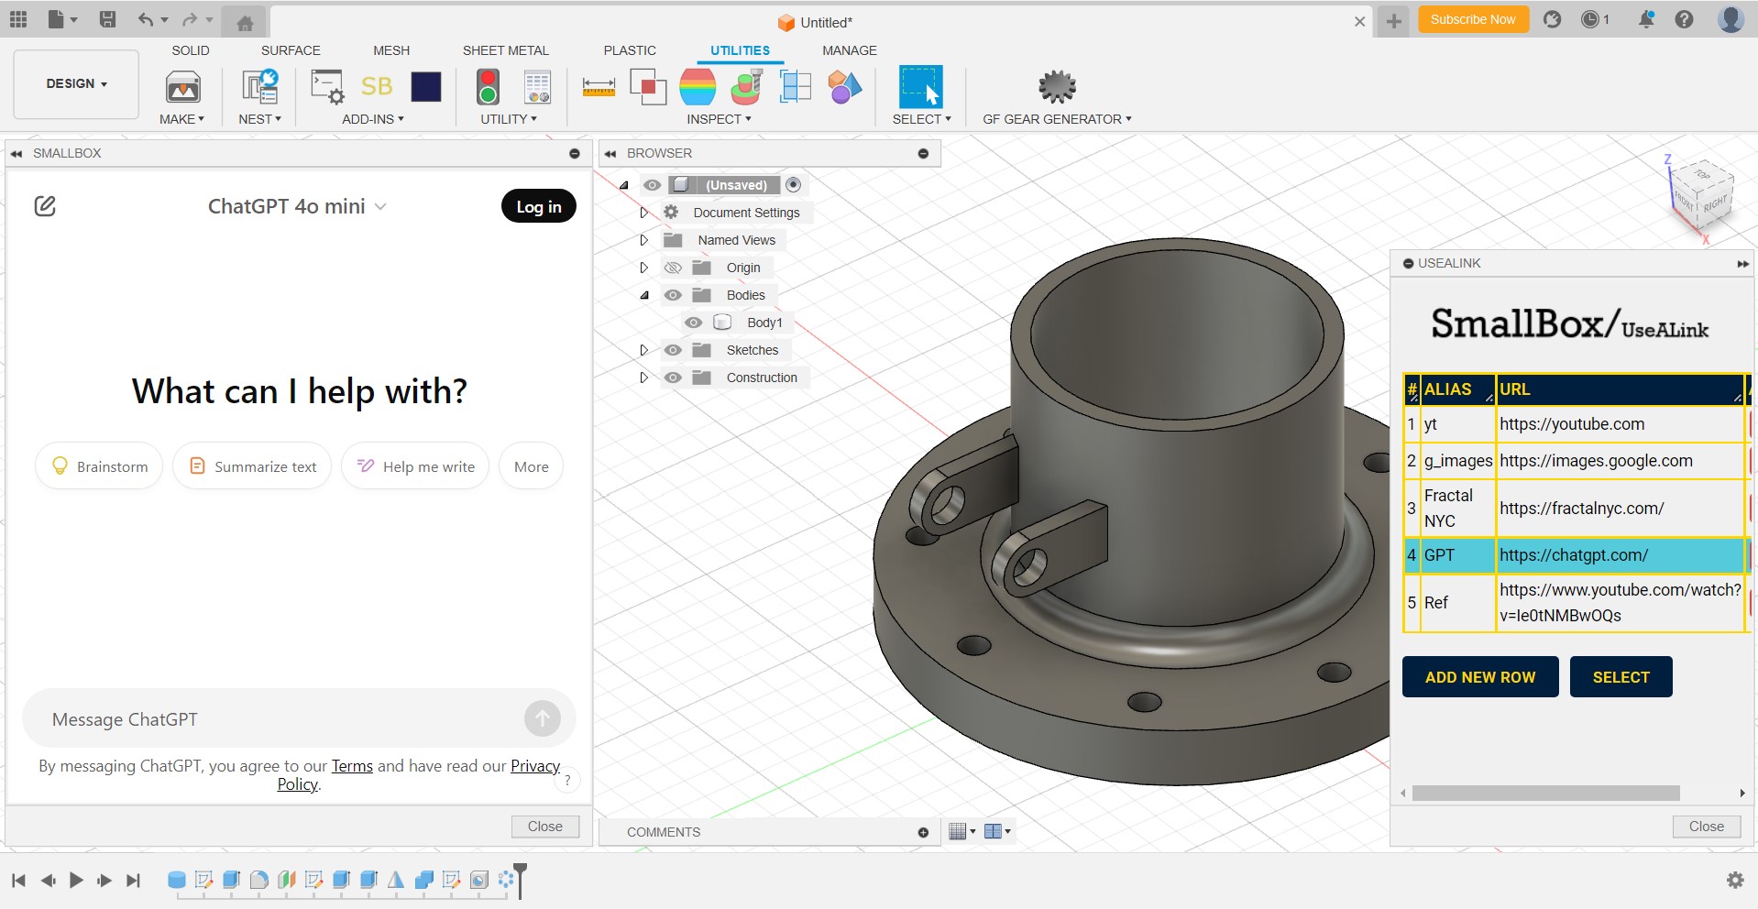Open the DESIGN workspace dropdown
The width and height of the screenshot is (1758, 909).
click(77, 83)
